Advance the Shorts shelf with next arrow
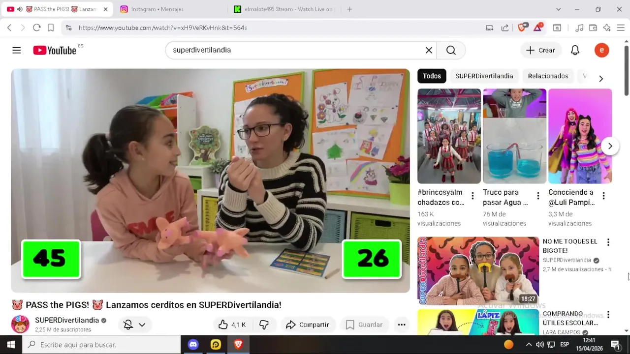This screenshot has width=630, height=354. coord(610,146)
